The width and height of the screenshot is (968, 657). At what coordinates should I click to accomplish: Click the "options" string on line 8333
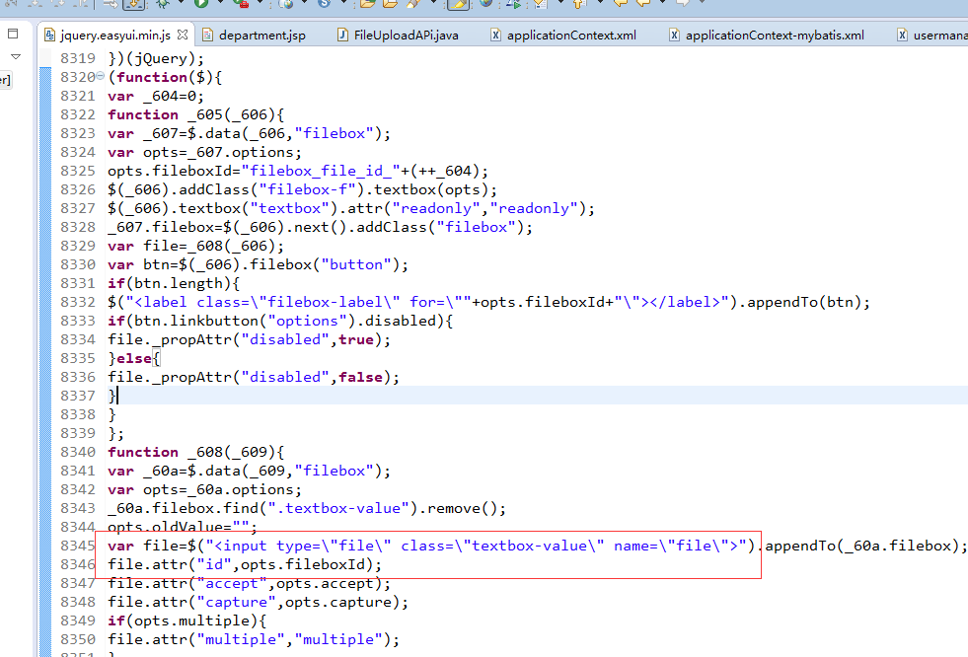tap(308, 321)
